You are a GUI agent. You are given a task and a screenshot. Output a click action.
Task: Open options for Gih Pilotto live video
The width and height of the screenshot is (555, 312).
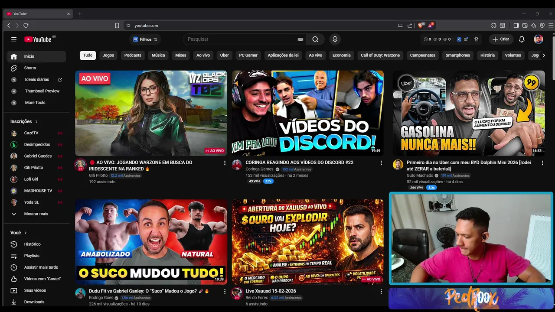coord(225,163)
